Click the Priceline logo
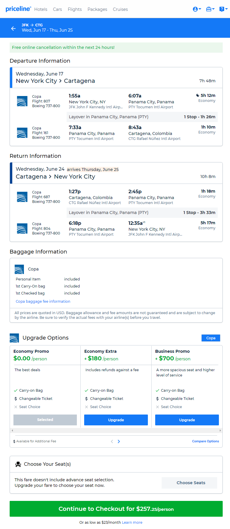 point(18,9)
